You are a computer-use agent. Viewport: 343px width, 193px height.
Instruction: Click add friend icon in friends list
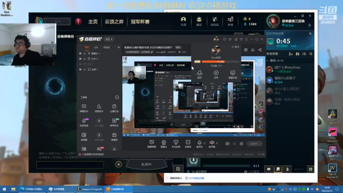click(x=291, y=54)
